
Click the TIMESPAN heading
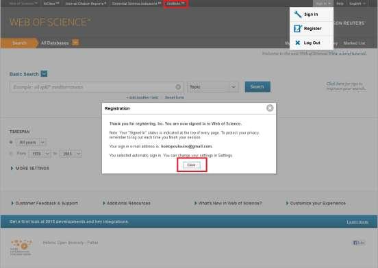(19, 132)
